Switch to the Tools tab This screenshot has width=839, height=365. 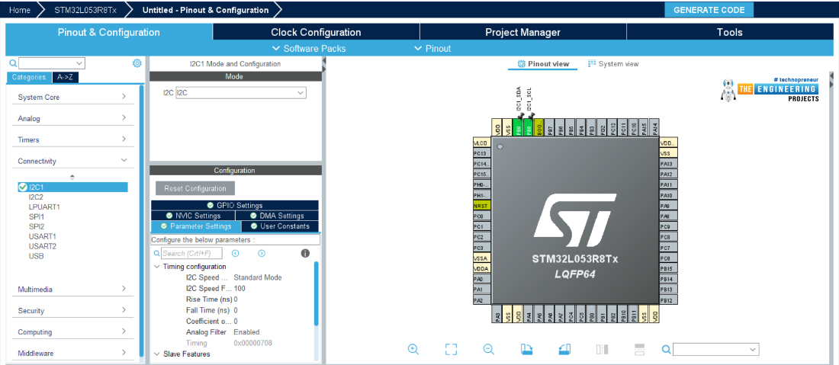click(730, 32)
